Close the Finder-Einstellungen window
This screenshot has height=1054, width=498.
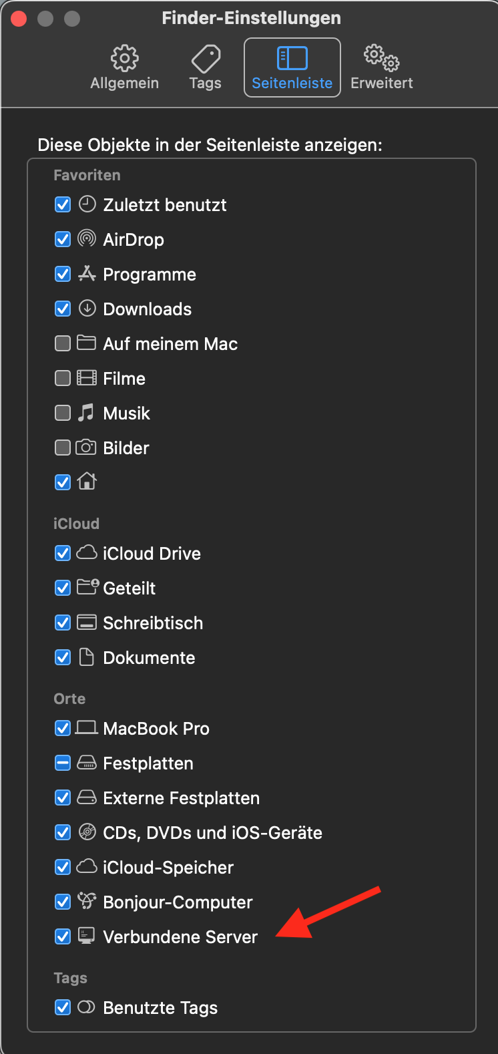coord(19,18)
